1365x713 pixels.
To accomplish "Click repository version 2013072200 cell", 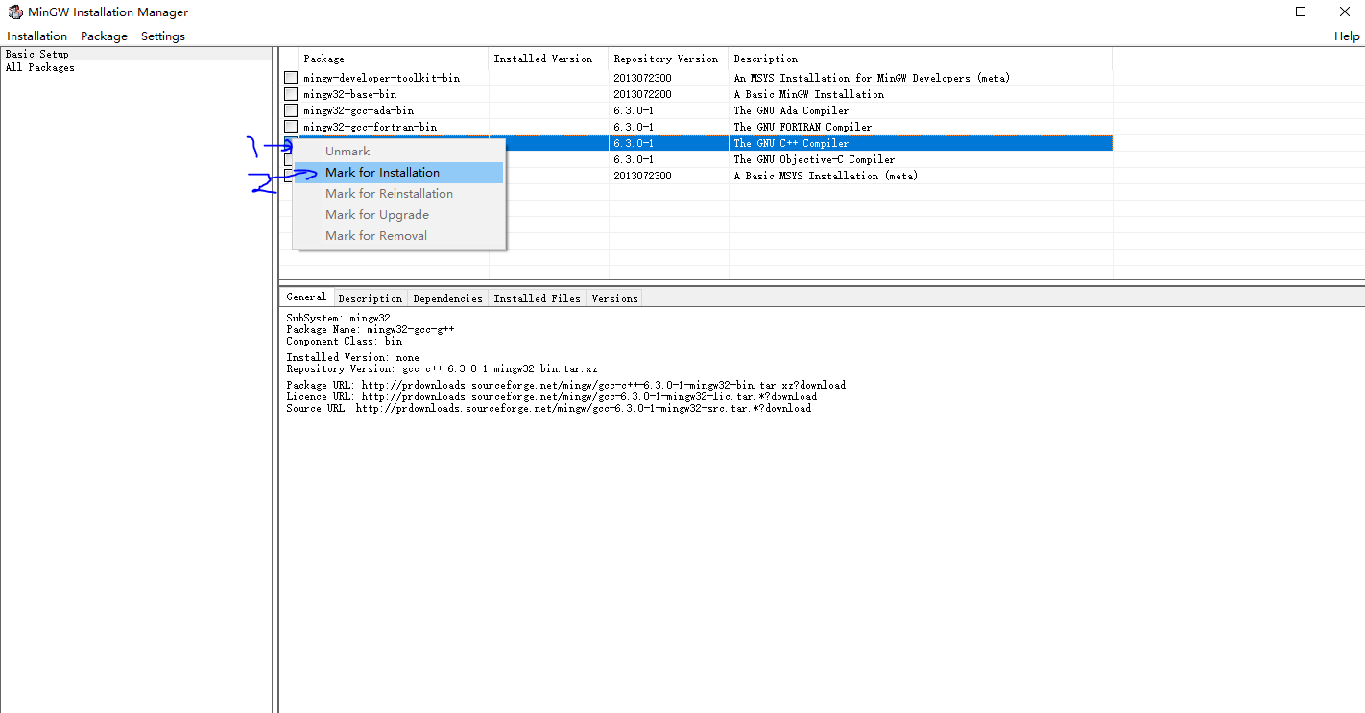I will [x=642, y=94].
